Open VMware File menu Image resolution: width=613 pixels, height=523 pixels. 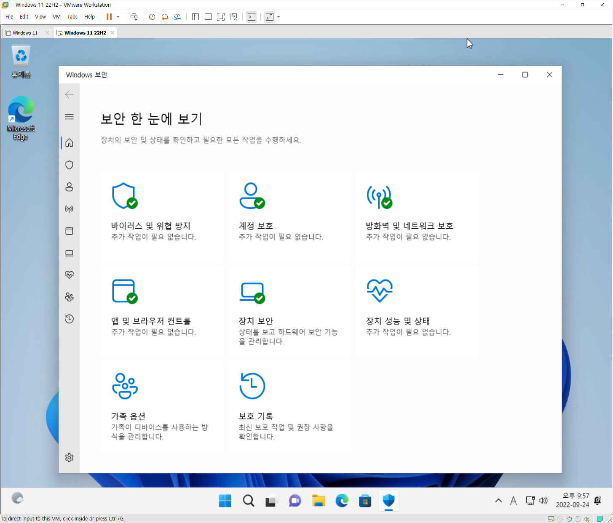[9, 17]
